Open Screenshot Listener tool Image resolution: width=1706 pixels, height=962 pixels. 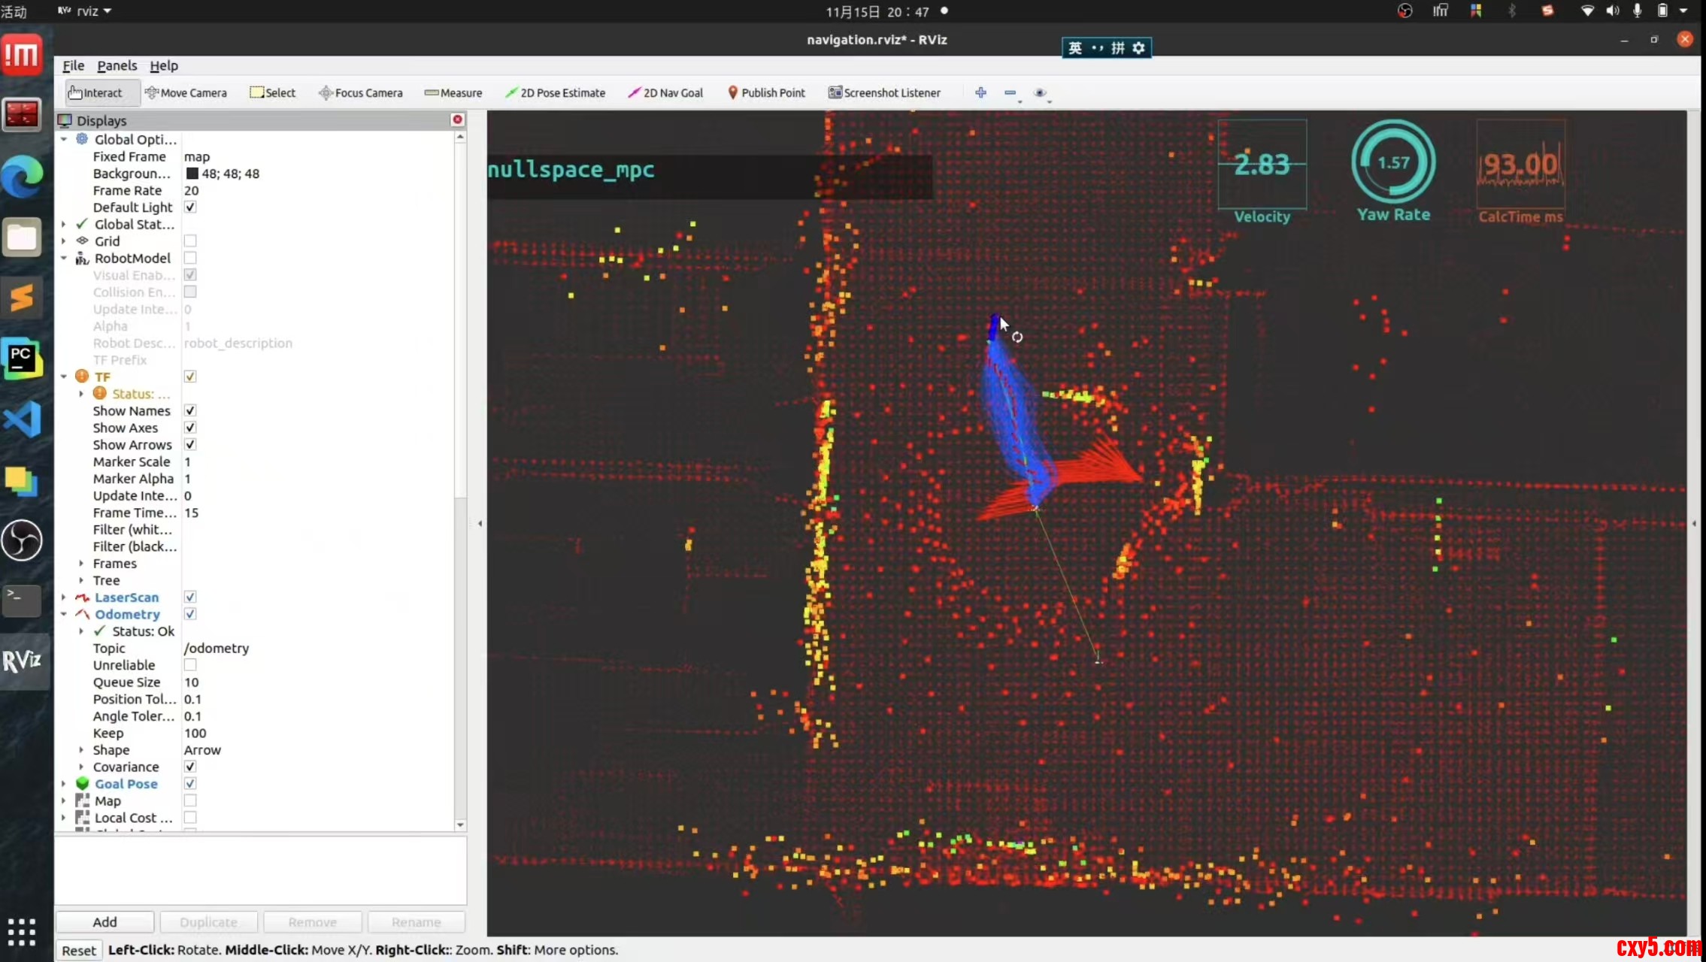pyautogui.click(x=884, y=92)
